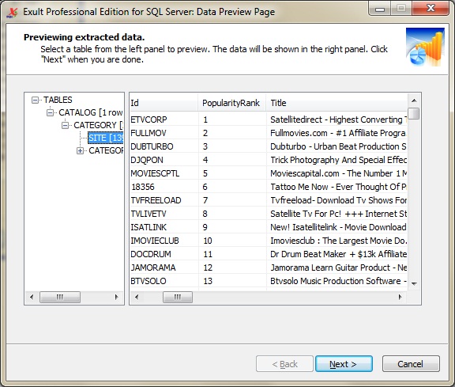Select the SITE table in tree

pyautogui.click(x=106, y=138)
